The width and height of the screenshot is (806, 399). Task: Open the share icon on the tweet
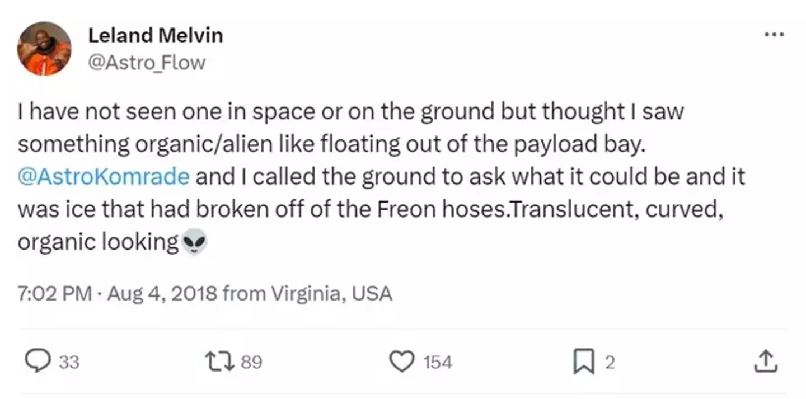coord(766,362)
